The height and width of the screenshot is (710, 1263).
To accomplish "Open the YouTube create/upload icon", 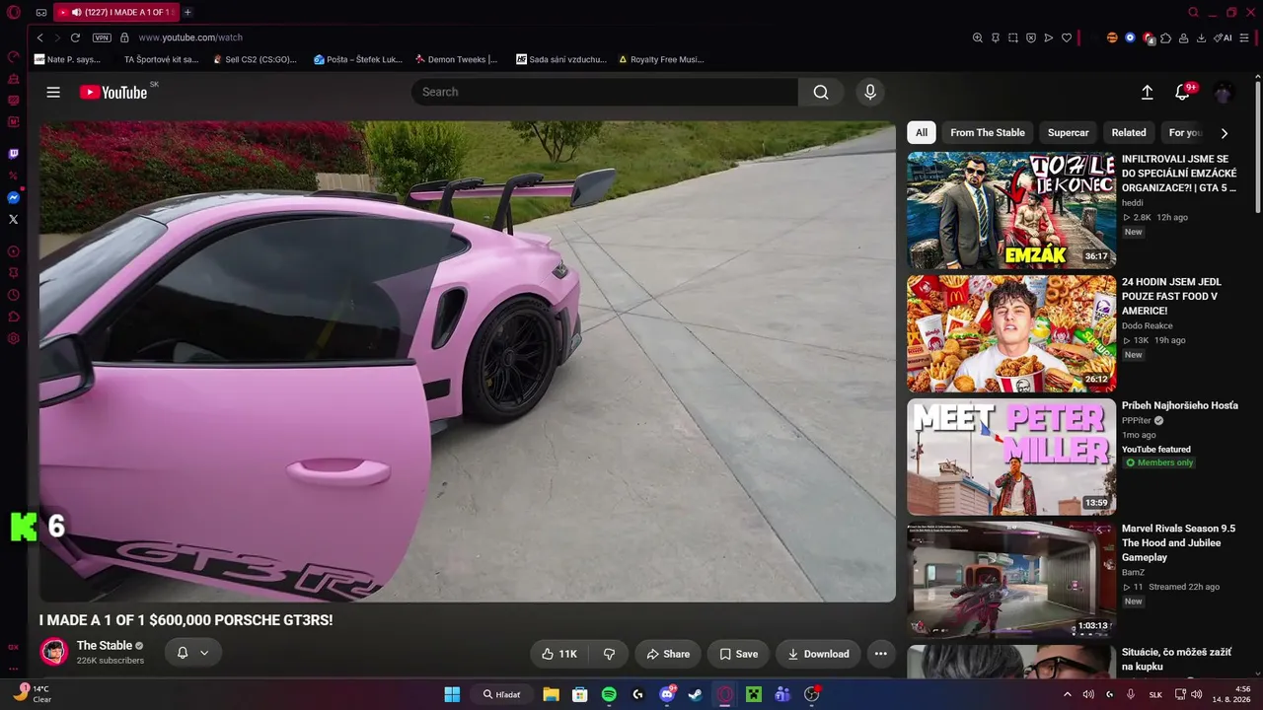I will coord(1147,92).
